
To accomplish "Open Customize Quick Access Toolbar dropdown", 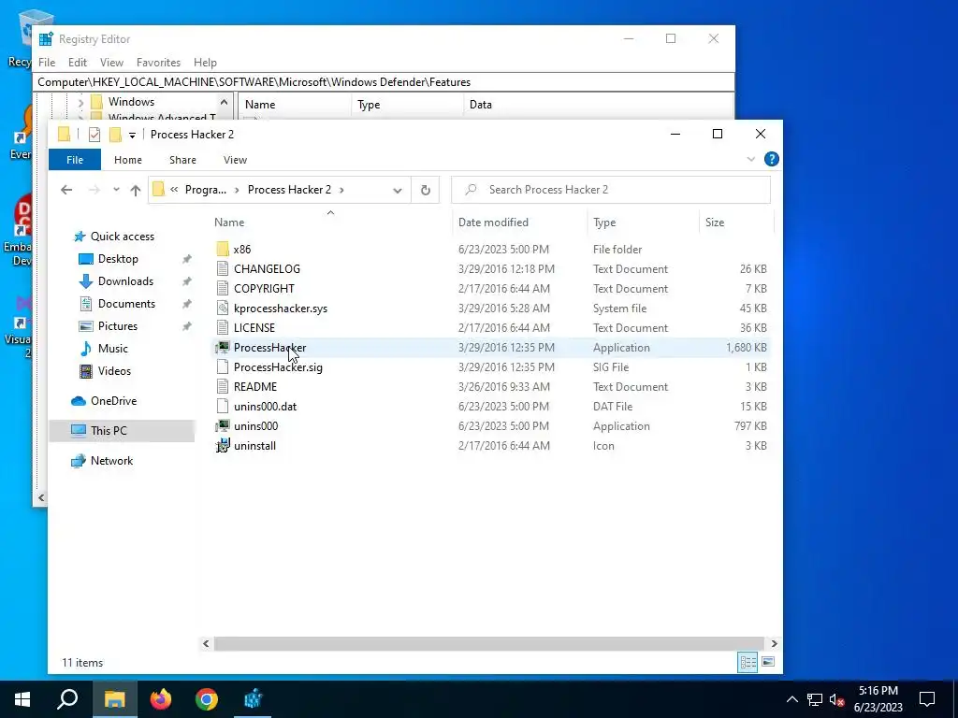I will click(132, 135).
